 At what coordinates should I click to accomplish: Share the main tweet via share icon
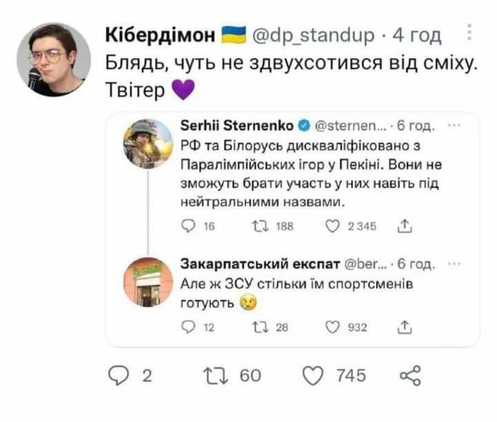click(x=409, y=376)
